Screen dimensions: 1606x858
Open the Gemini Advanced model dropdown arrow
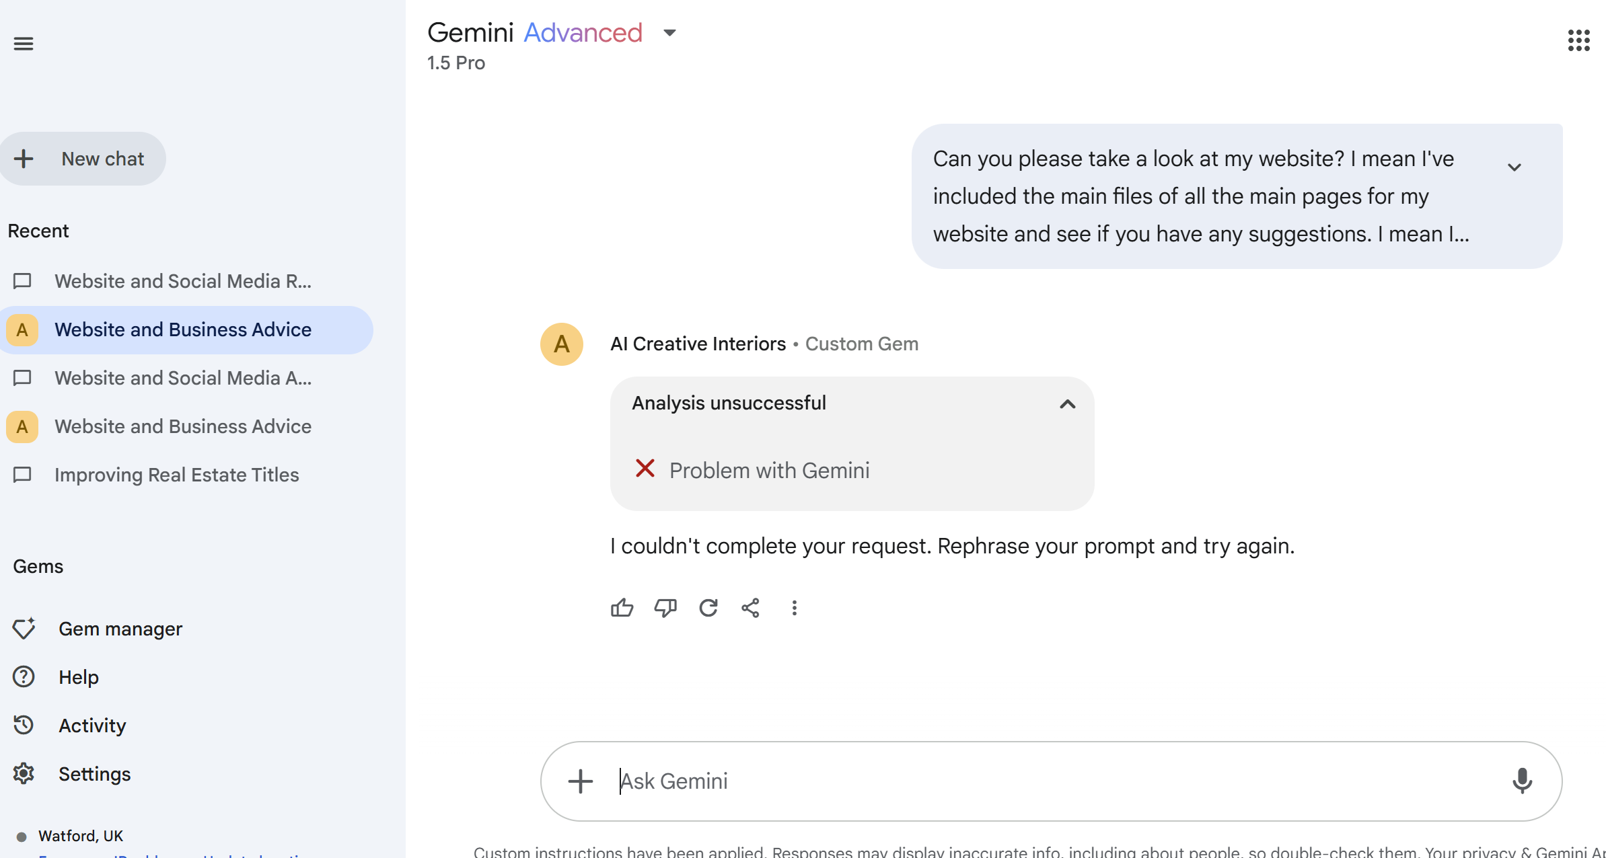click(x=669, y=32)
